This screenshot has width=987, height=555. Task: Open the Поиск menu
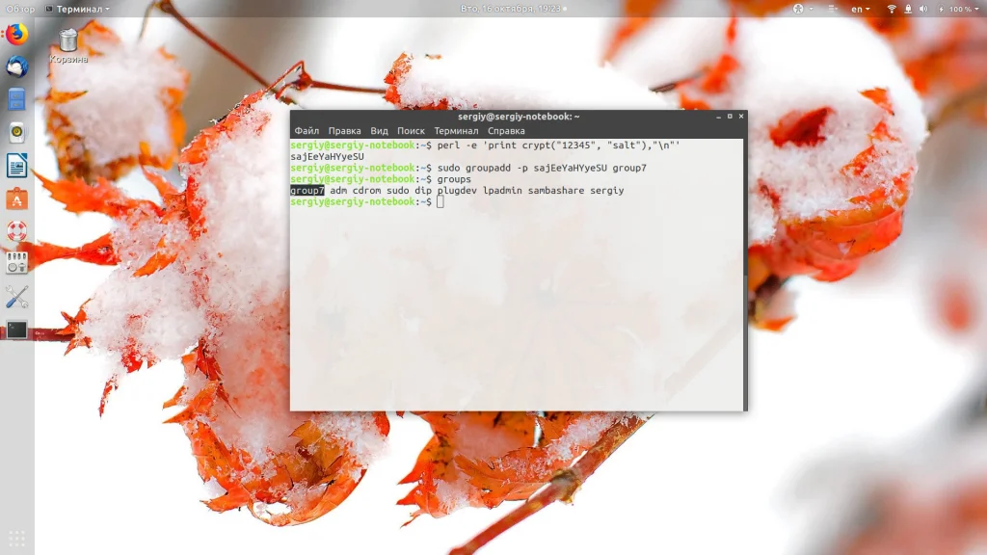[411, 131]
